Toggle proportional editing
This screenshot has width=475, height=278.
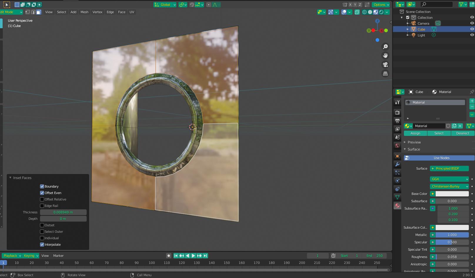[209, 5]
